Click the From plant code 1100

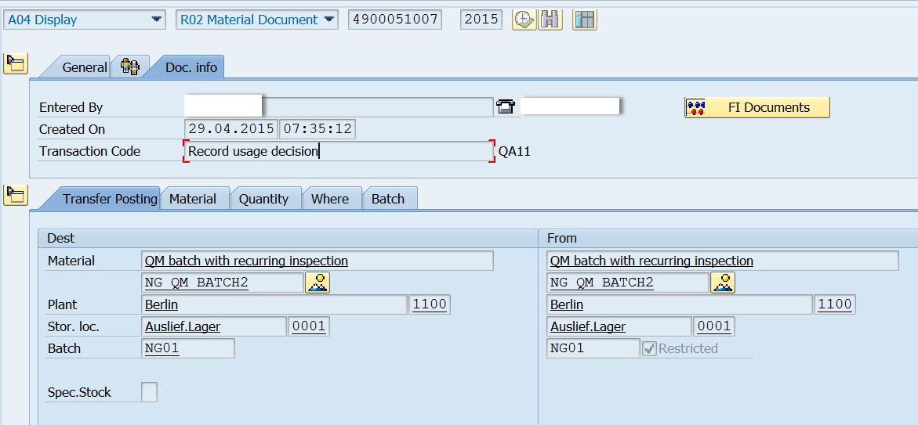tap(835, 304)
